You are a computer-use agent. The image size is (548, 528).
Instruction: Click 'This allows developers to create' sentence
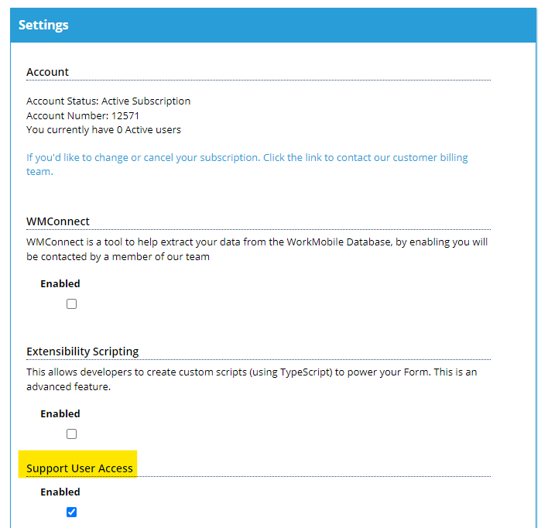coord(252,372)
